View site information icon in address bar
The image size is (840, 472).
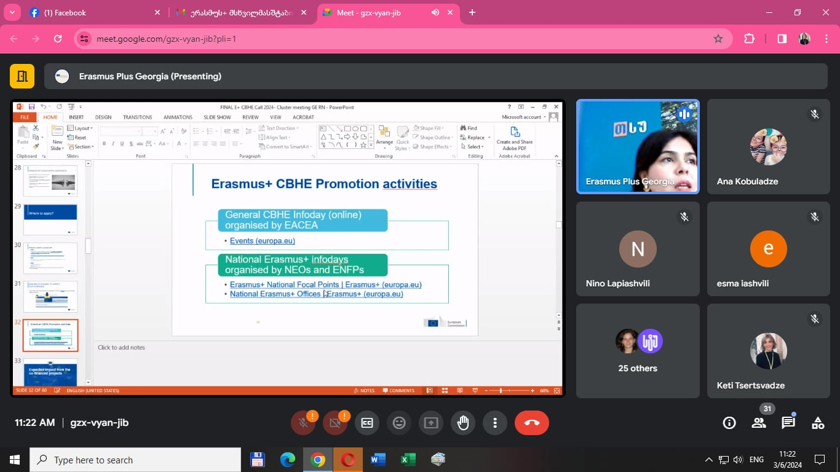(85, 39)
